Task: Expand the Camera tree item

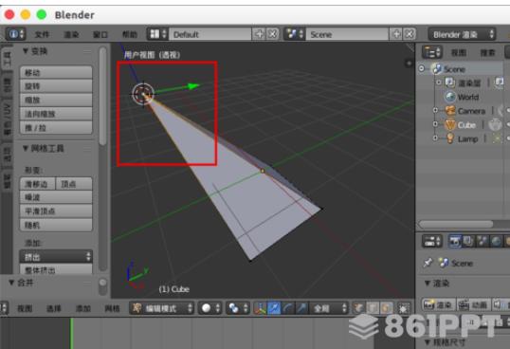Action: 435,111
